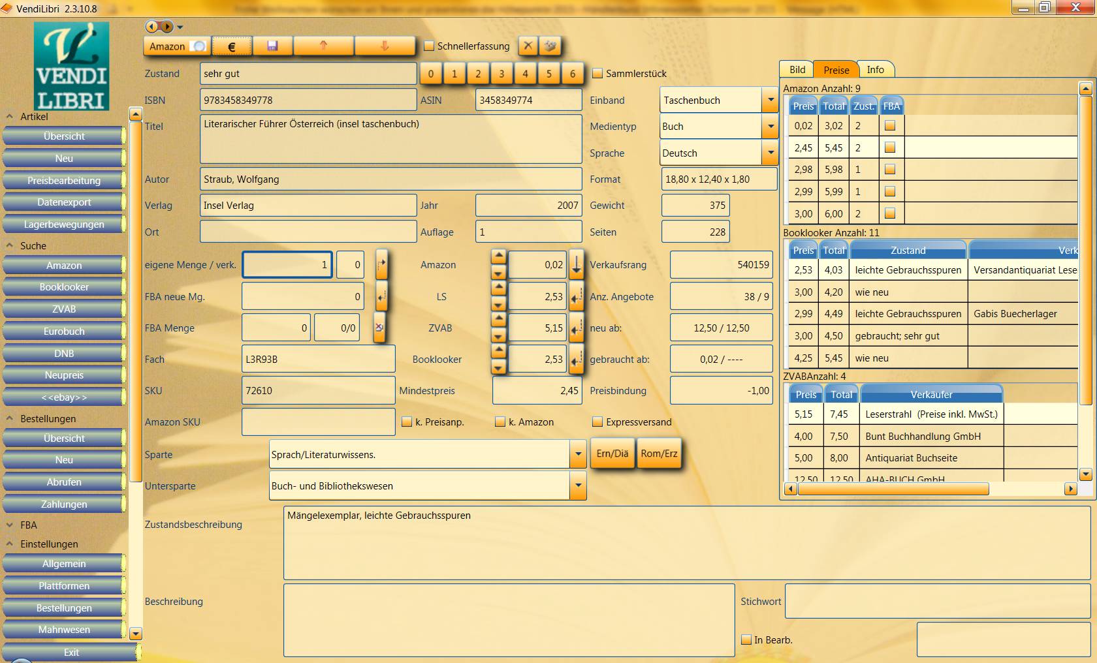This screenshot has height=663, width=1097.
Task: Check the Sammlerstück checkbox
Action: pyautogui.click(x=597, y=74)
